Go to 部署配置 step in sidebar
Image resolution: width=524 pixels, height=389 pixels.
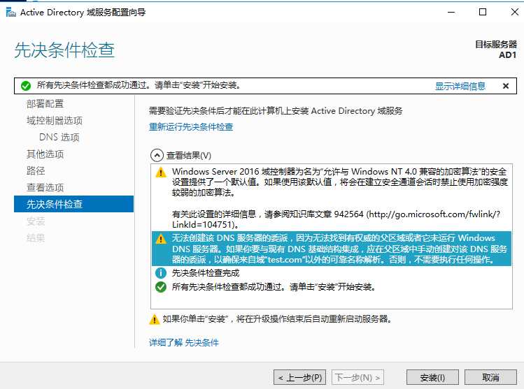coord(45,104)
